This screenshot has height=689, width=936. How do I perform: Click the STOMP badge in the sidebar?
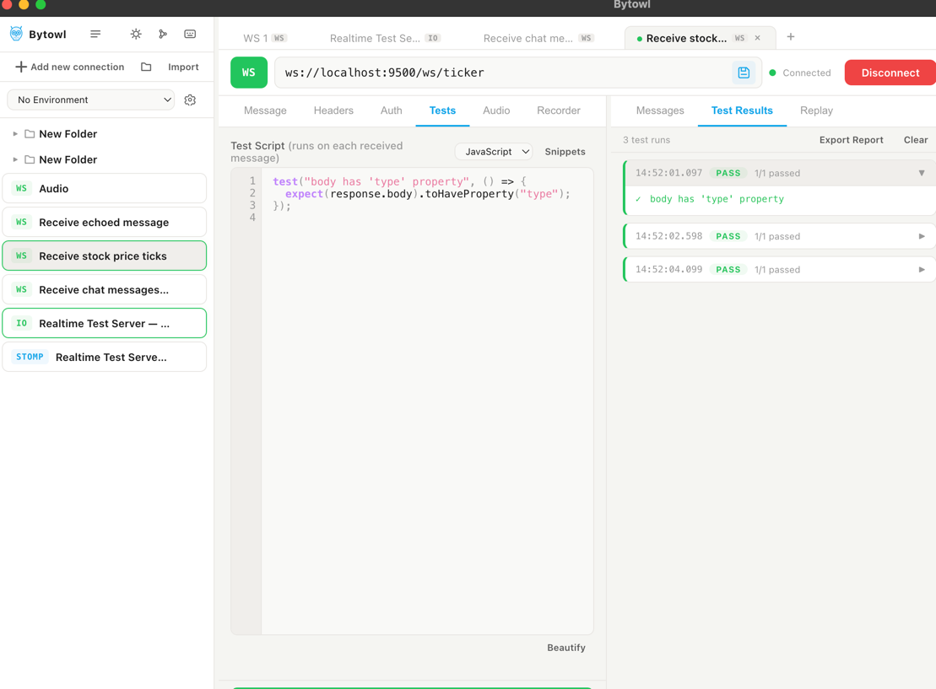[30, 357]
